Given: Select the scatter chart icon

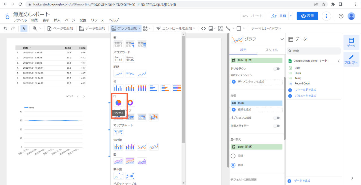Looking at the screenshot, I should [x=118, y=175].
